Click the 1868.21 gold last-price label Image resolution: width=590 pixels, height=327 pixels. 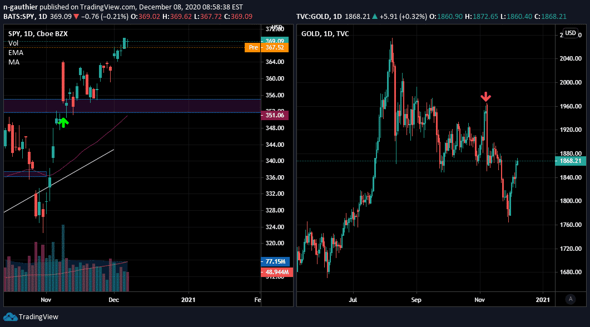click(571, 161)
